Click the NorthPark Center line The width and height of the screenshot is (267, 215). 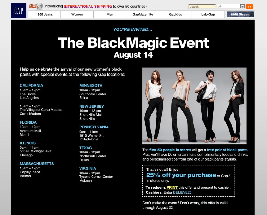point(93,156)
